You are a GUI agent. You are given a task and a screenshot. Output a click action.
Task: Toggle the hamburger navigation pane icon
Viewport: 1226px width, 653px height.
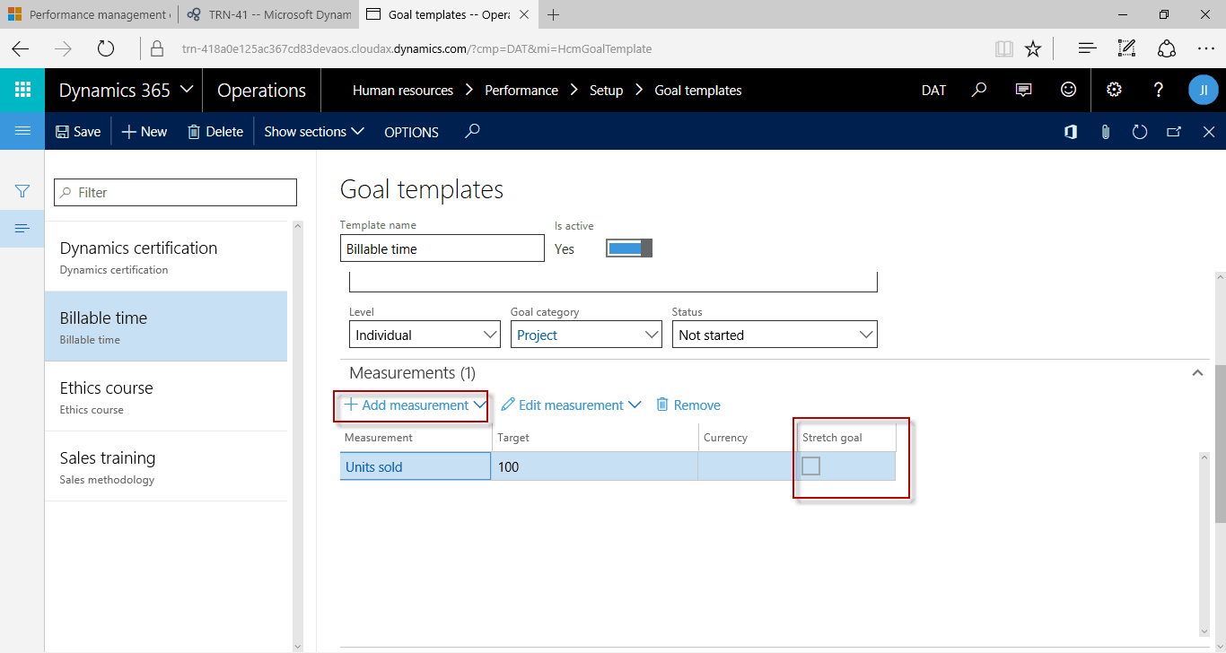tap(22, 131)
